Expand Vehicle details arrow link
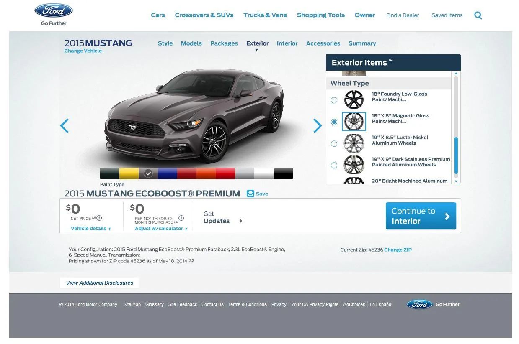Viewport: 519px width, 344px height. point(91,229)
